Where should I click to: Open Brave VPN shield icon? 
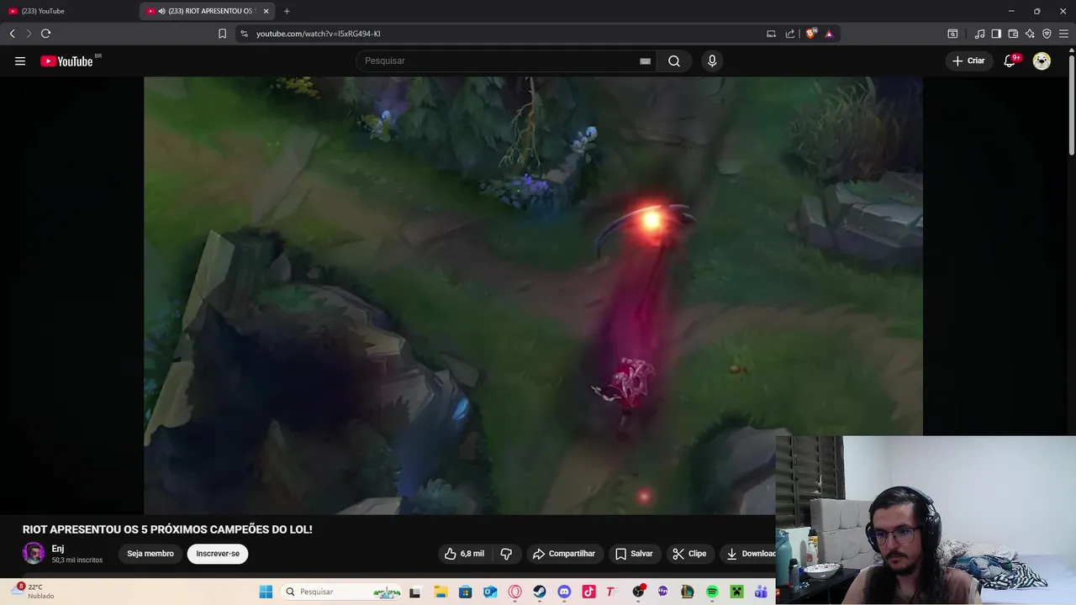click(x=1047, y=34)
